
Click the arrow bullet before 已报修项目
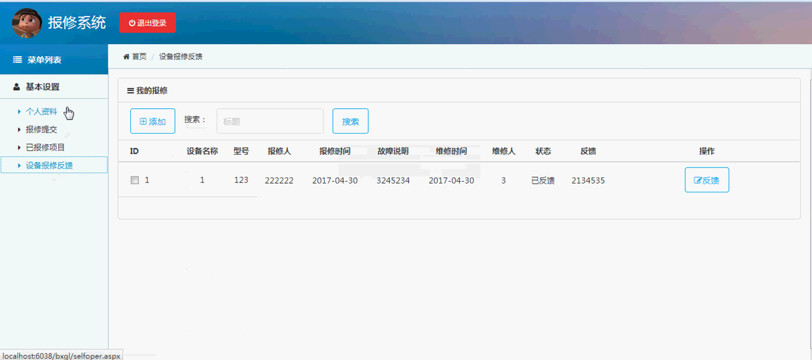click(19, 147)
